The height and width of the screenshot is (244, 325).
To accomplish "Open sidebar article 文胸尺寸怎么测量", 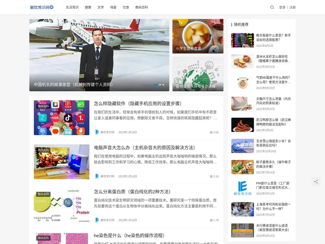I will (x=274, y=101).
